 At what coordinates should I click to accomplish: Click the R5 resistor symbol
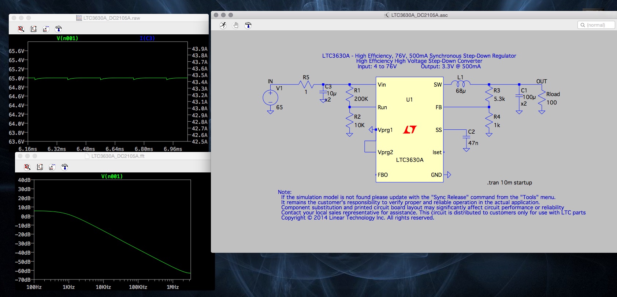[306, 84]
